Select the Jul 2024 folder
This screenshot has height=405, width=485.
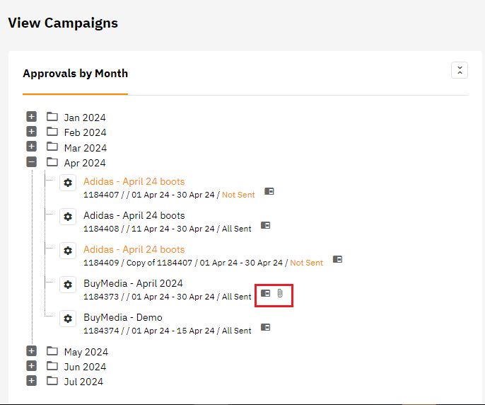coord(83,382)
